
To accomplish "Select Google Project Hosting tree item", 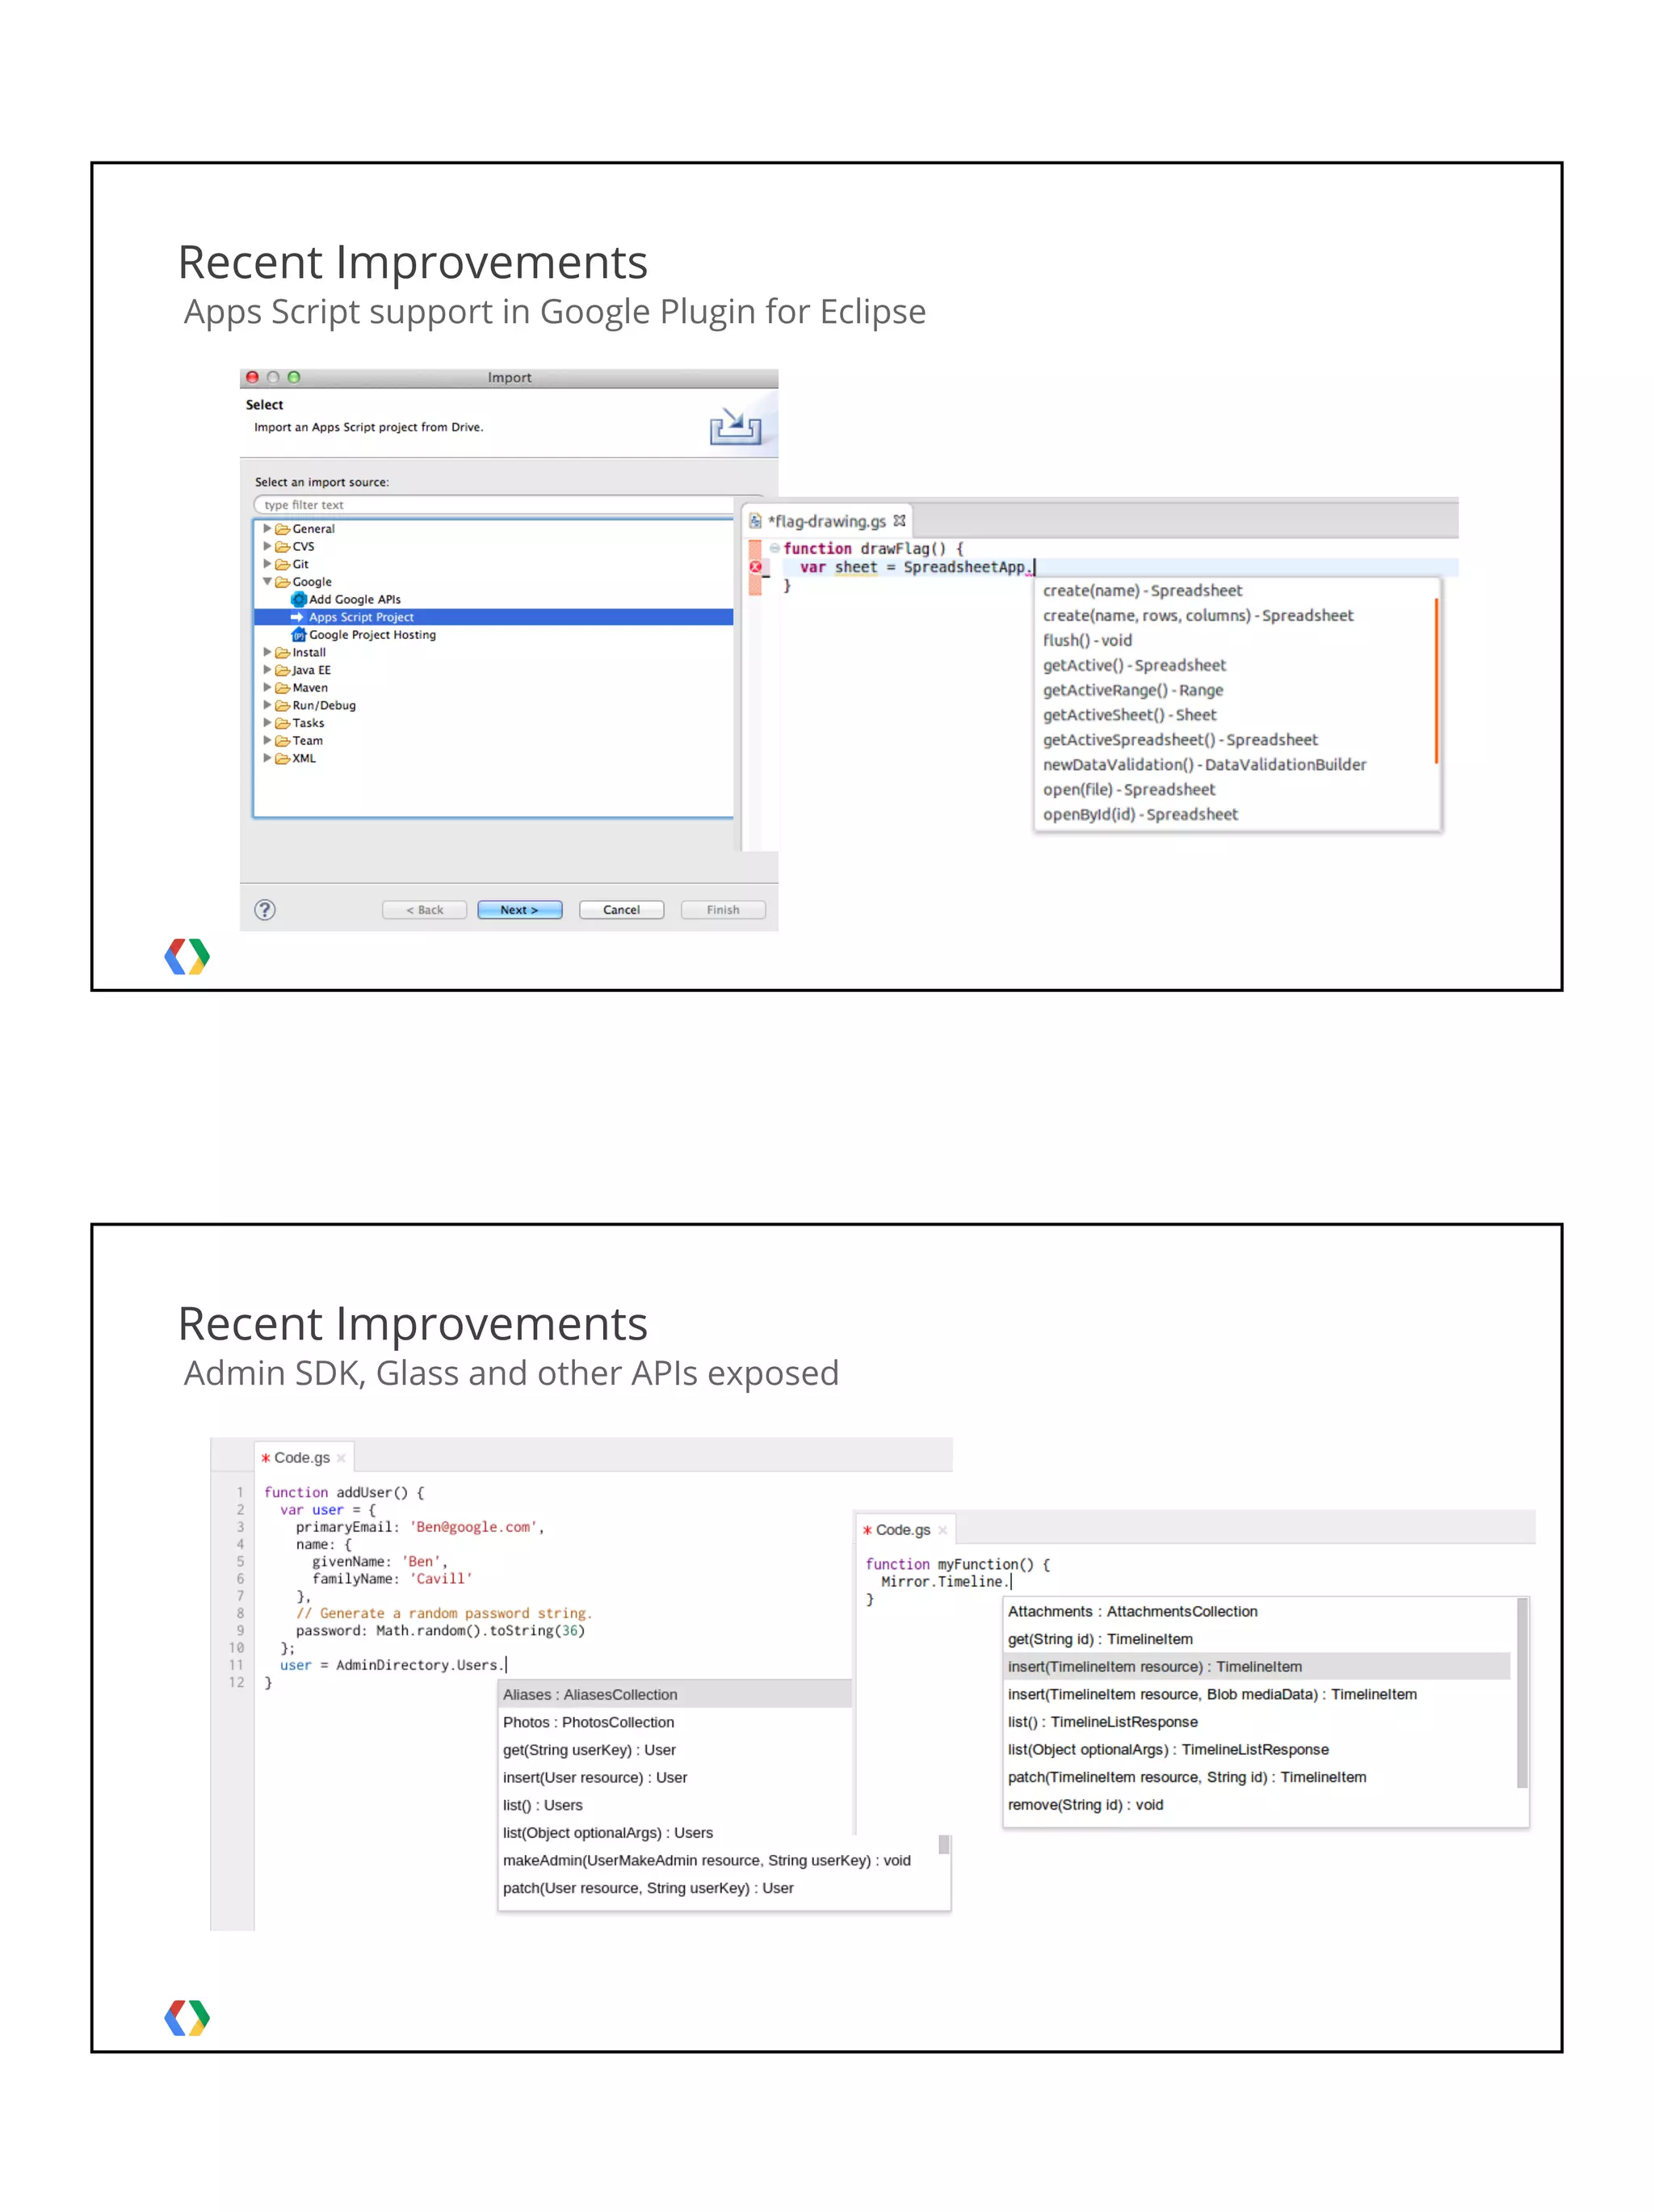I will 363,634.
